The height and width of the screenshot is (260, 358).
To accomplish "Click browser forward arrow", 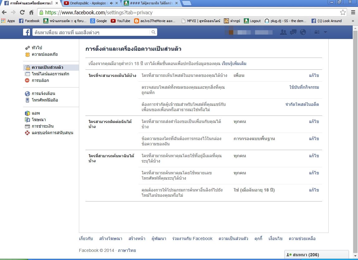I will pos(13,12).
